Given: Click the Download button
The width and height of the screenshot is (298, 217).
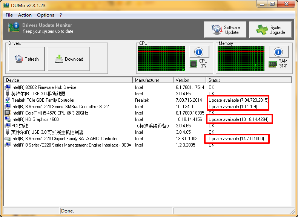Looking at the screenshot, I should pos(69,59).
